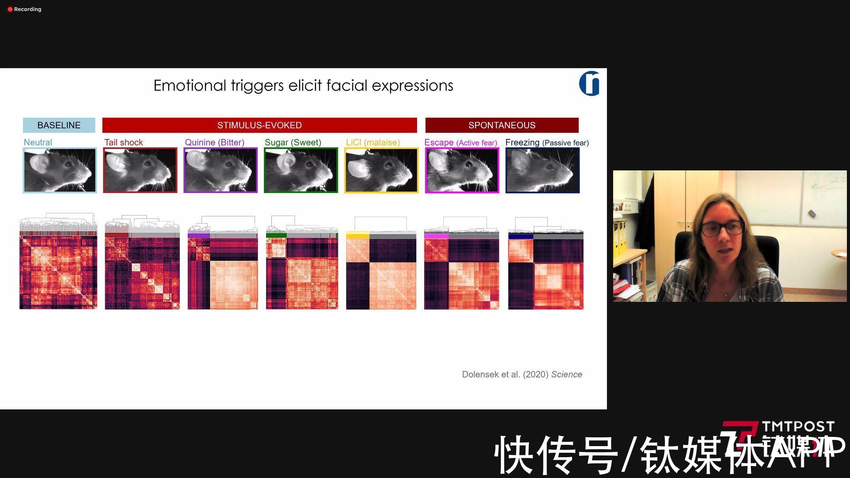This screenshot has width=850, height=478.
Task: Click the Escape active fear mouse image
Action: pyautogui.click(x=462, y=170)
